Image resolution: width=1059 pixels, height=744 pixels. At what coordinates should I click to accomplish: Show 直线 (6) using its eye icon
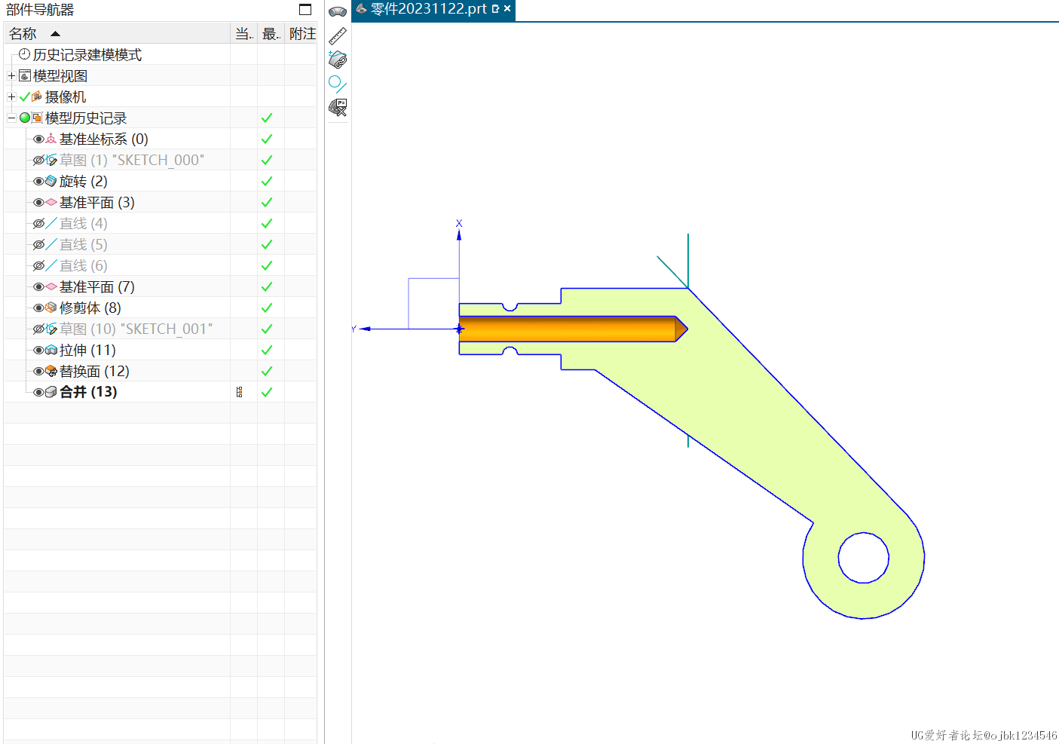[x=38, y=266]
